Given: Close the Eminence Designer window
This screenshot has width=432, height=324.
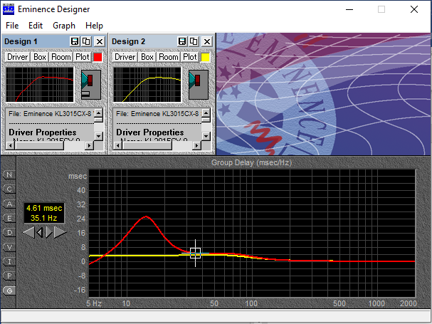Looking at the screenshot, I should pos(414,9).
